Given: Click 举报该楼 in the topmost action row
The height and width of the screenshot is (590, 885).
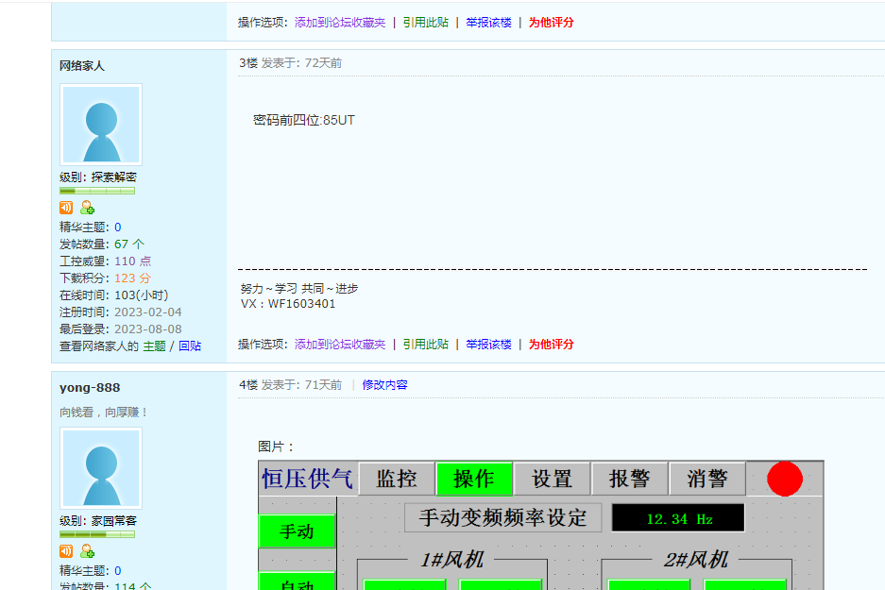Looking at the screenshot, I should click(488, 23).
